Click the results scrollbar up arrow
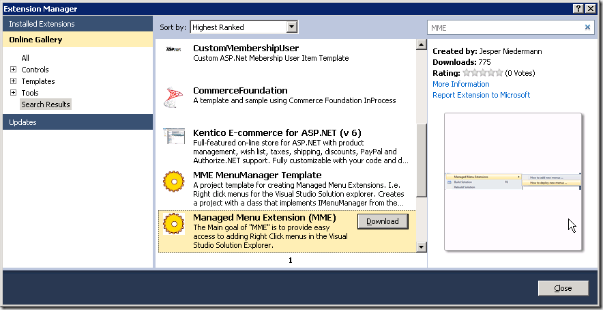Screen dimensions: 603x310 point(422,44)
